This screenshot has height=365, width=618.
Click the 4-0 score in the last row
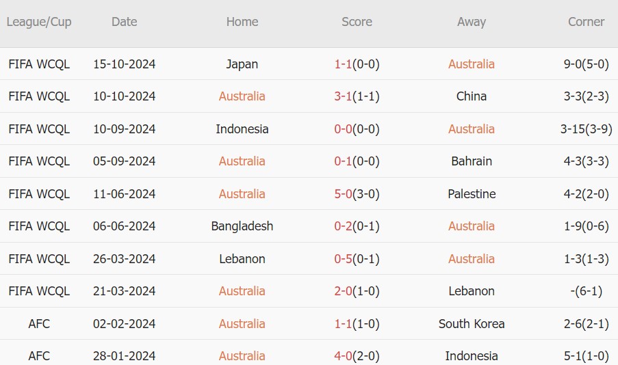click(x=343, y=356)
